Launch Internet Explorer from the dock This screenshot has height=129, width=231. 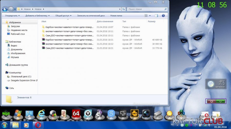(41, 113)
